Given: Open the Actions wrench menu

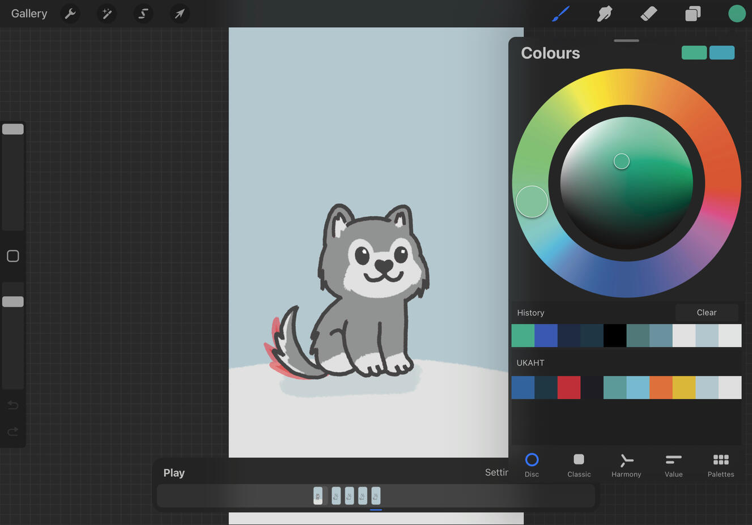Looking at the screenshot, I should pos(70,14).
